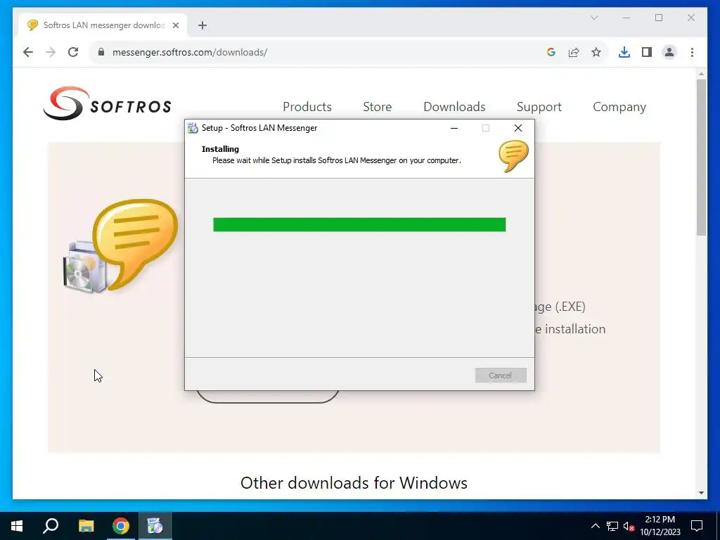Select the Setup installer taskbar icon
This screenshot has height=540, width=720.
tap(155, 526)
